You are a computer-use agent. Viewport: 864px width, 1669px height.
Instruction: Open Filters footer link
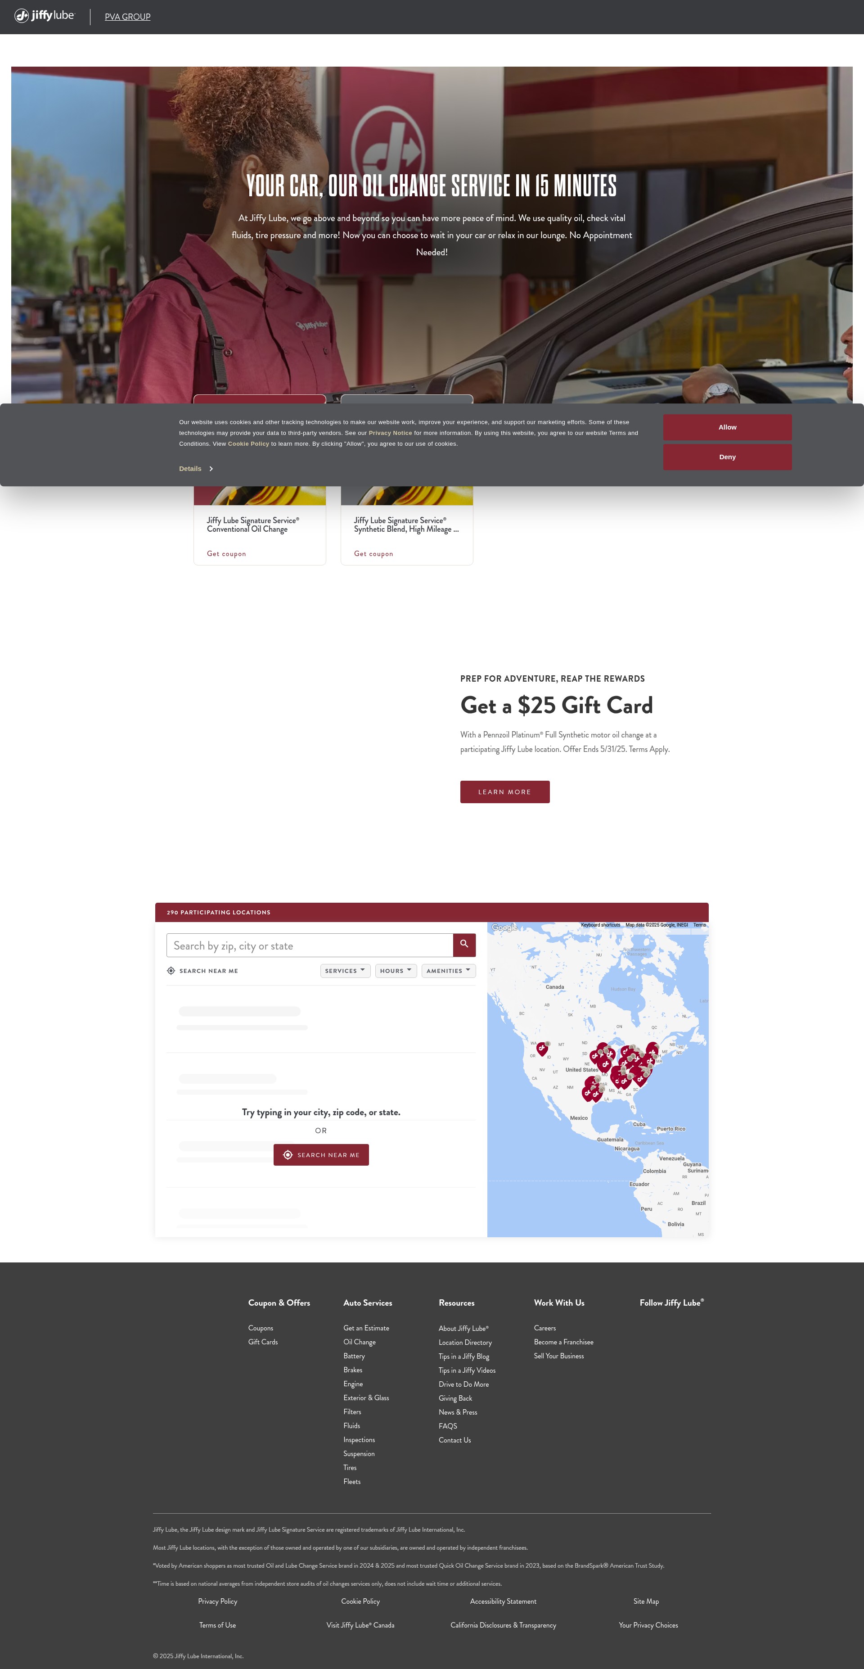tap(352, 1412)
